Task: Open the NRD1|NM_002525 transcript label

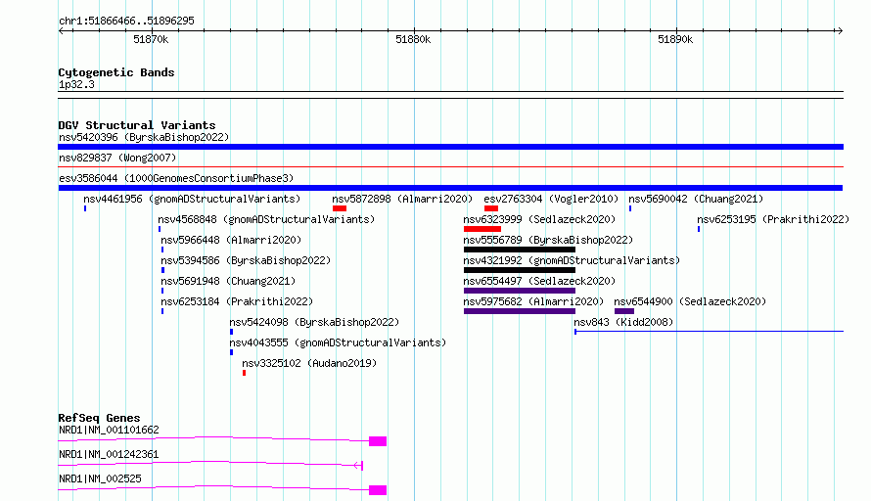Action: (x=100, y=478)
